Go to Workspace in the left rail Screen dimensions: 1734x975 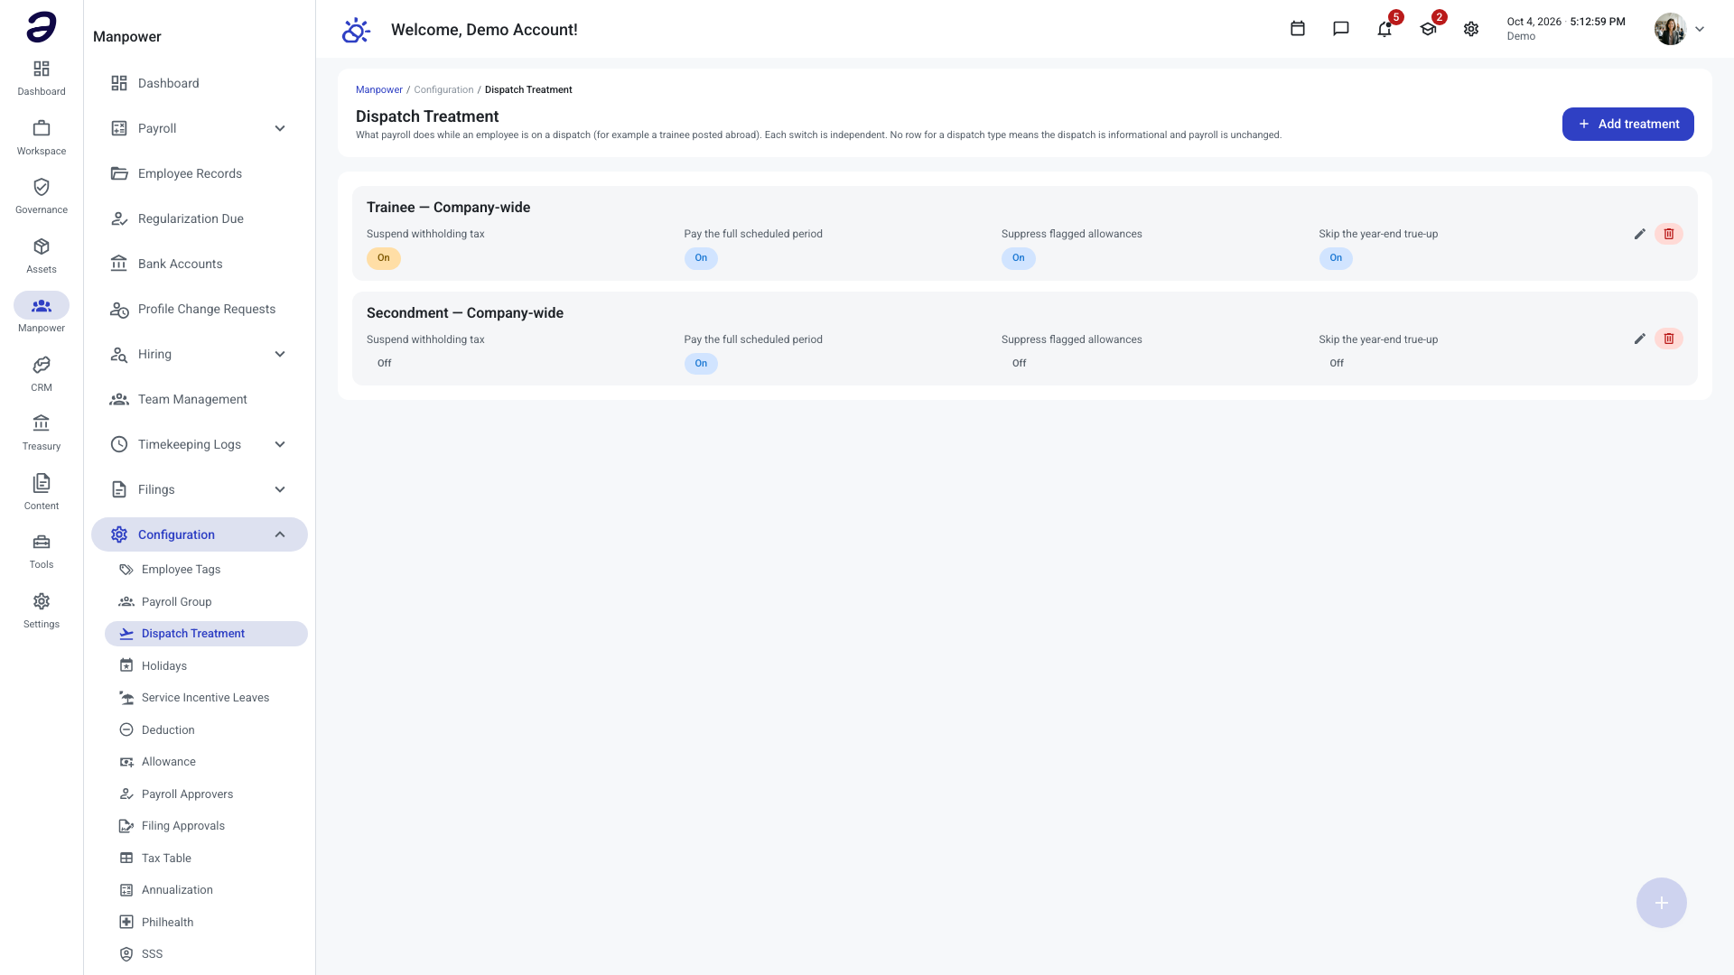coord(42,137)
